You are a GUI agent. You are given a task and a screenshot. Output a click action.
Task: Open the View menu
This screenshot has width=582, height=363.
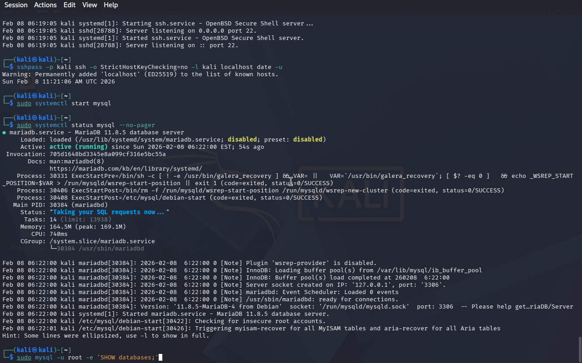(90, 5)
